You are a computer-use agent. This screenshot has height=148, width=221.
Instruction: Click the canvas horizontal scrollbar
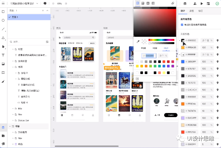click(87, 146)
